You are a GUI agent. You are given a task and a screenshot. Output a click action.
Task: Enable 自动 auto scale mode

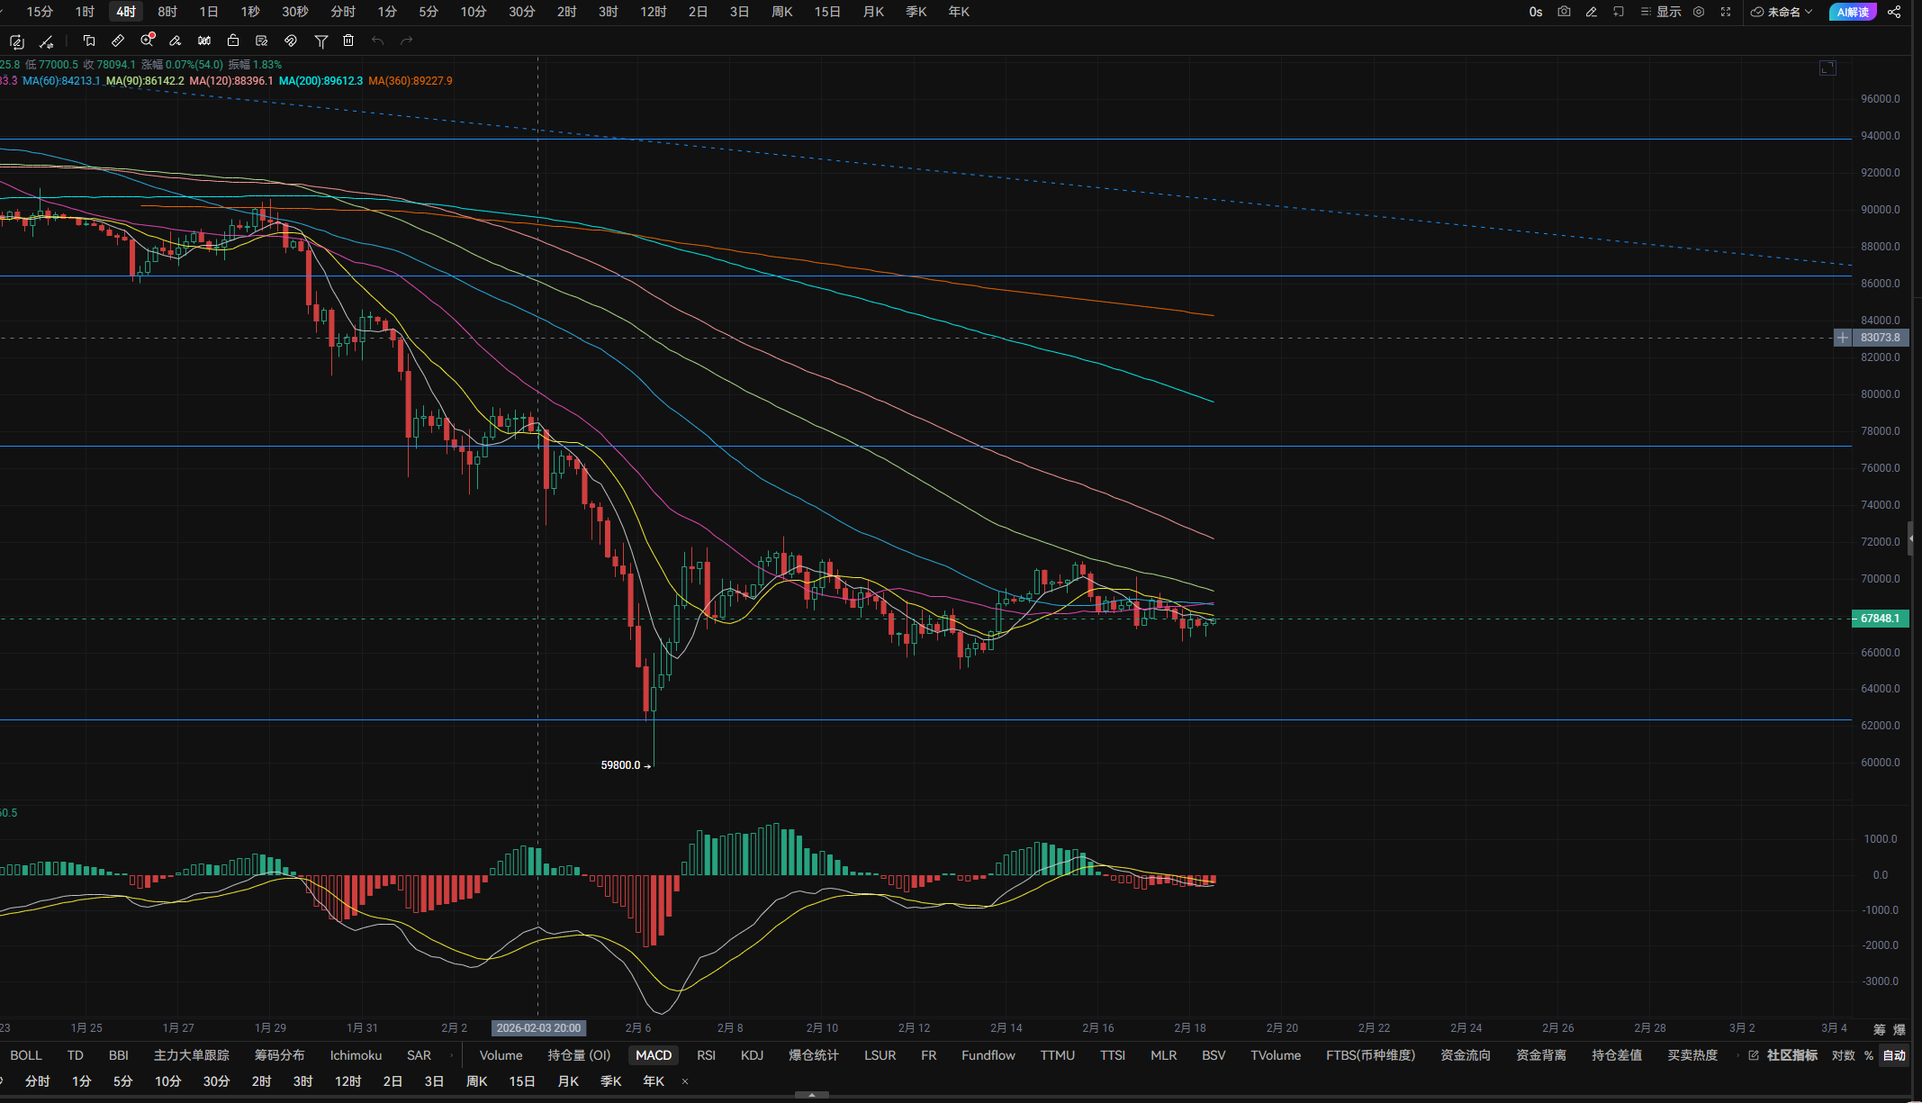[1894, 1055]
